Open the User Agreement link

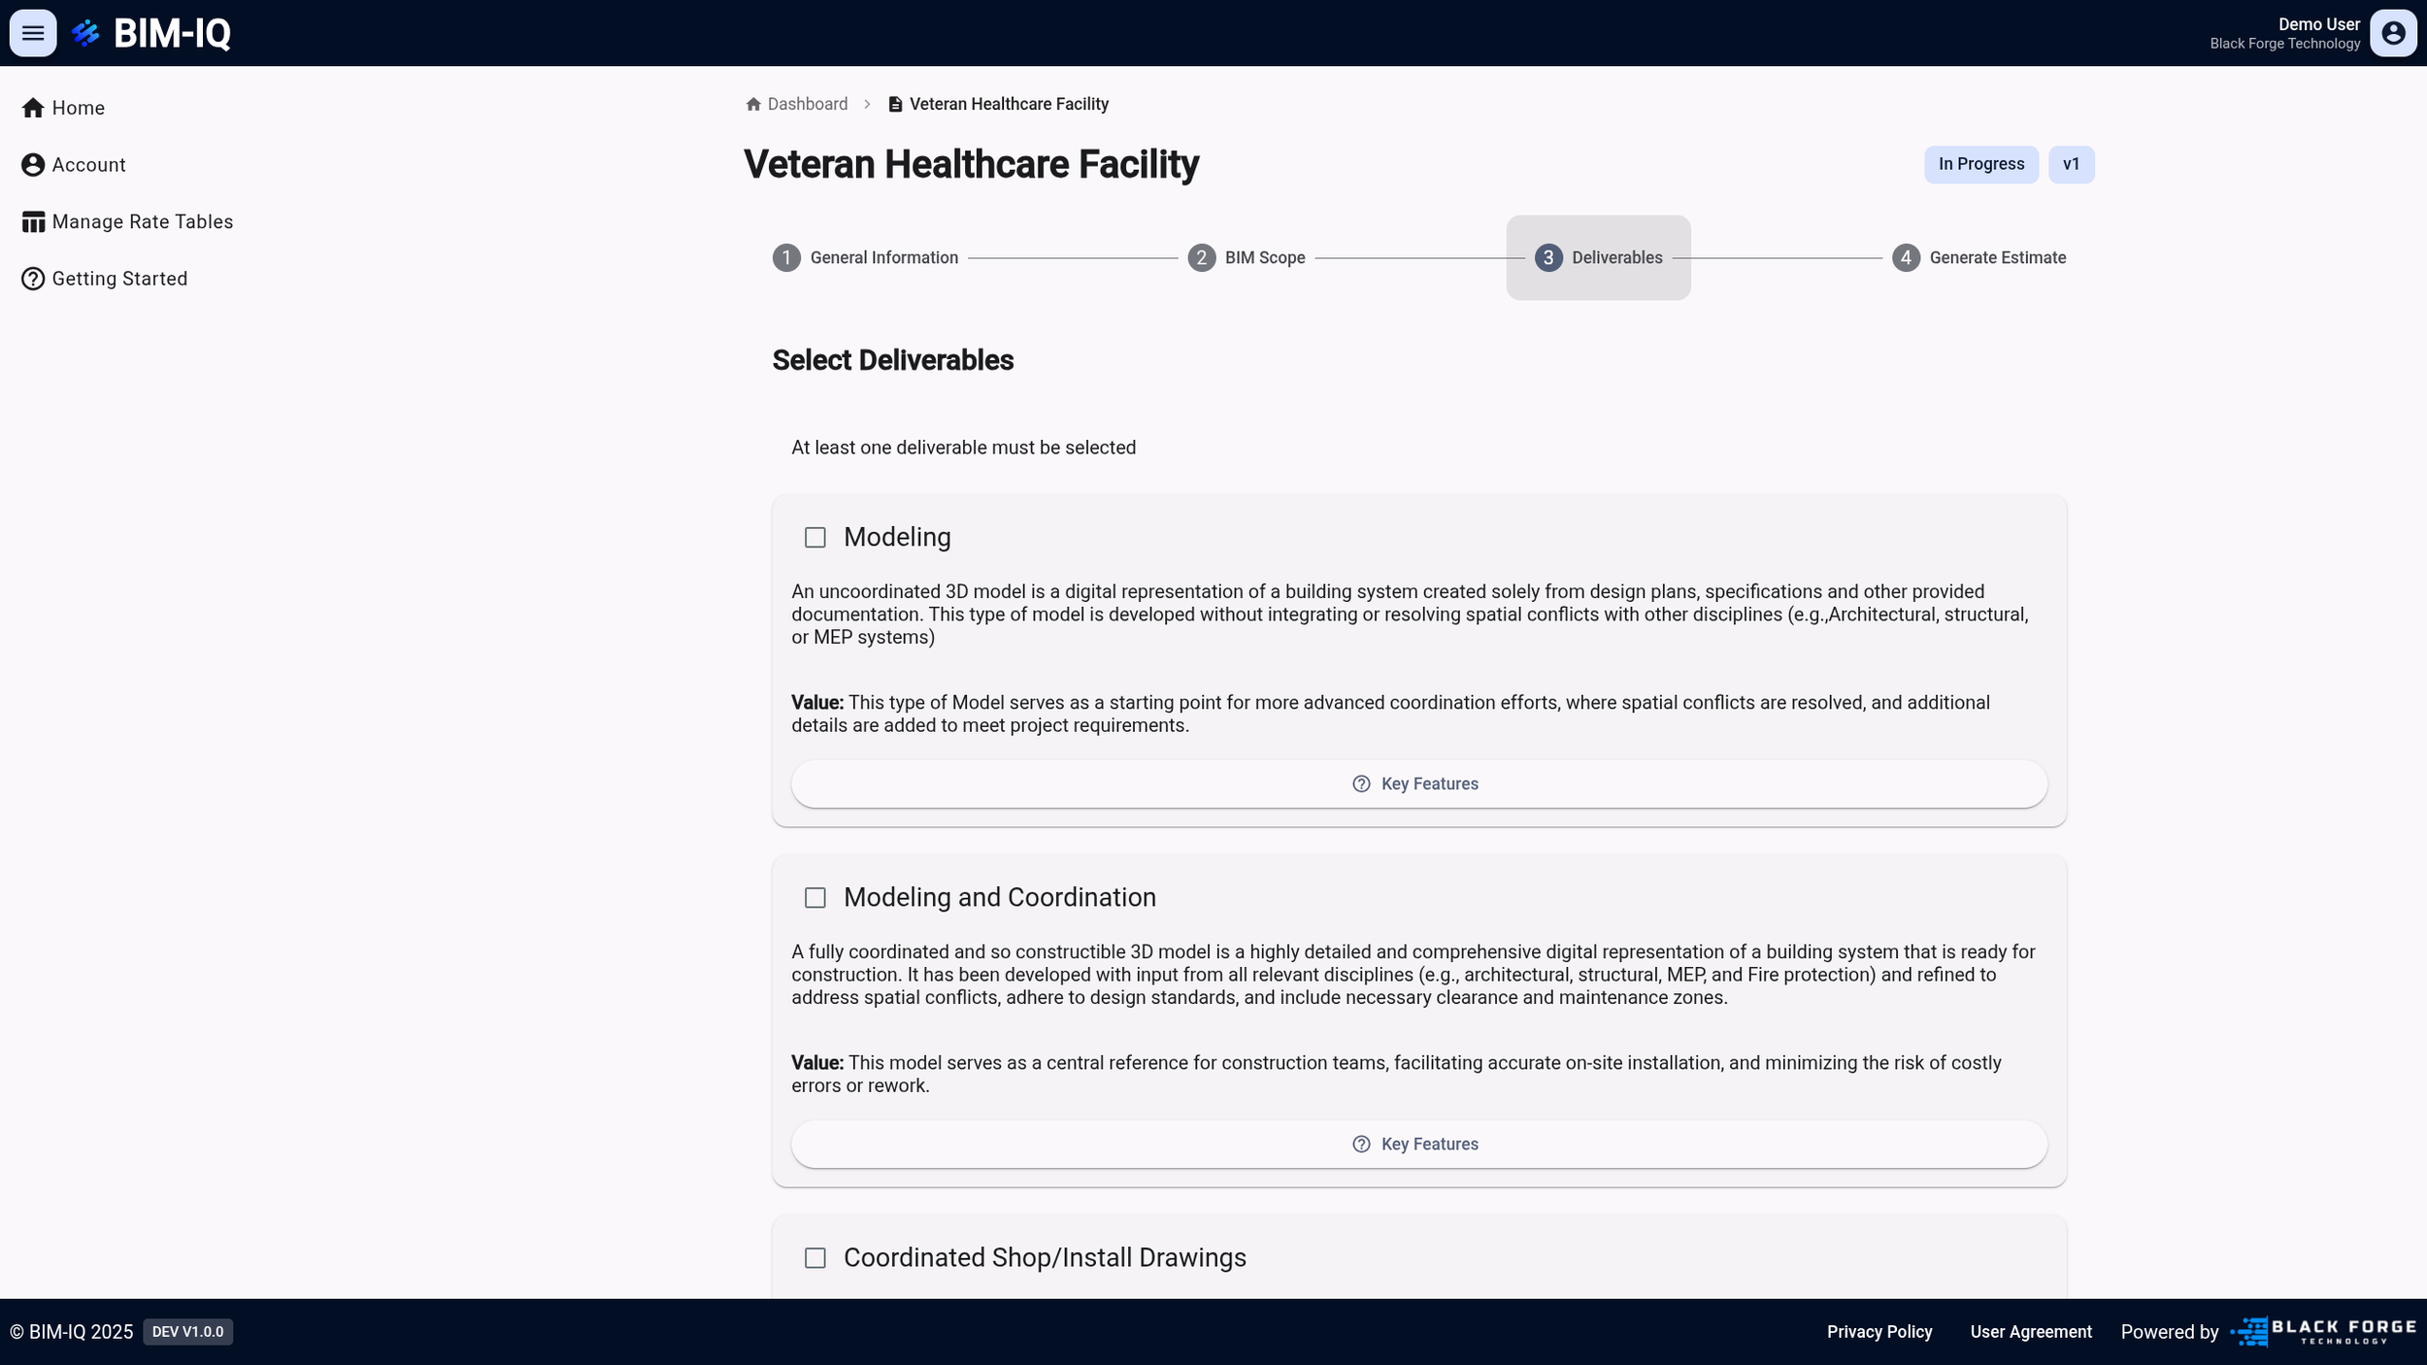pos(2030,1332)
